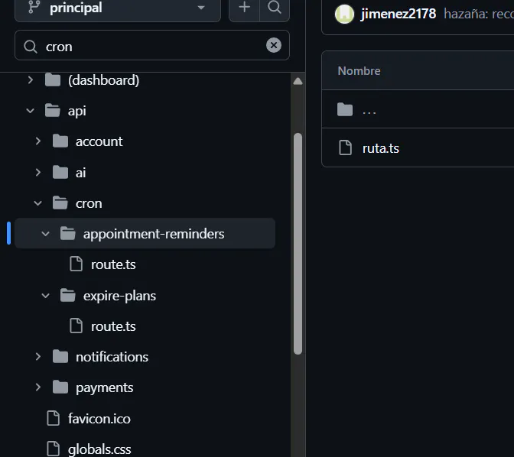Open the principal branch selector dropdown
This screenshot has height=457, width=514.
point(118,8)
